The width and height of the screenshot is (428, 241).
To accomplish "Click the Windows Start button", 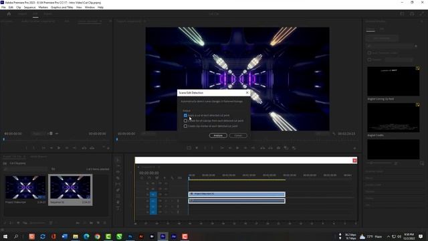I will 5,236.
